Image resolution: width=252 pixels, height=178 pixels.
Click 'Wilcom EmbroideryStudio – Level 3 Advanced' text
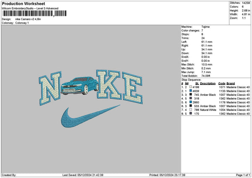[x=30, y=8]
